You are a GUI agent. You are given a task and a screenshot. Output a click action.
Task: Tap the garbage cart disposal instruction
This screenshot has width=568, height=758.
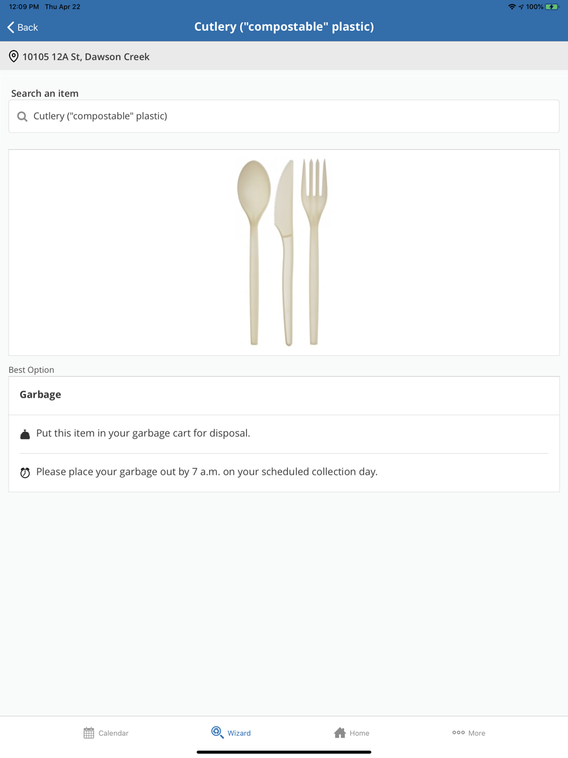(143, 434)
